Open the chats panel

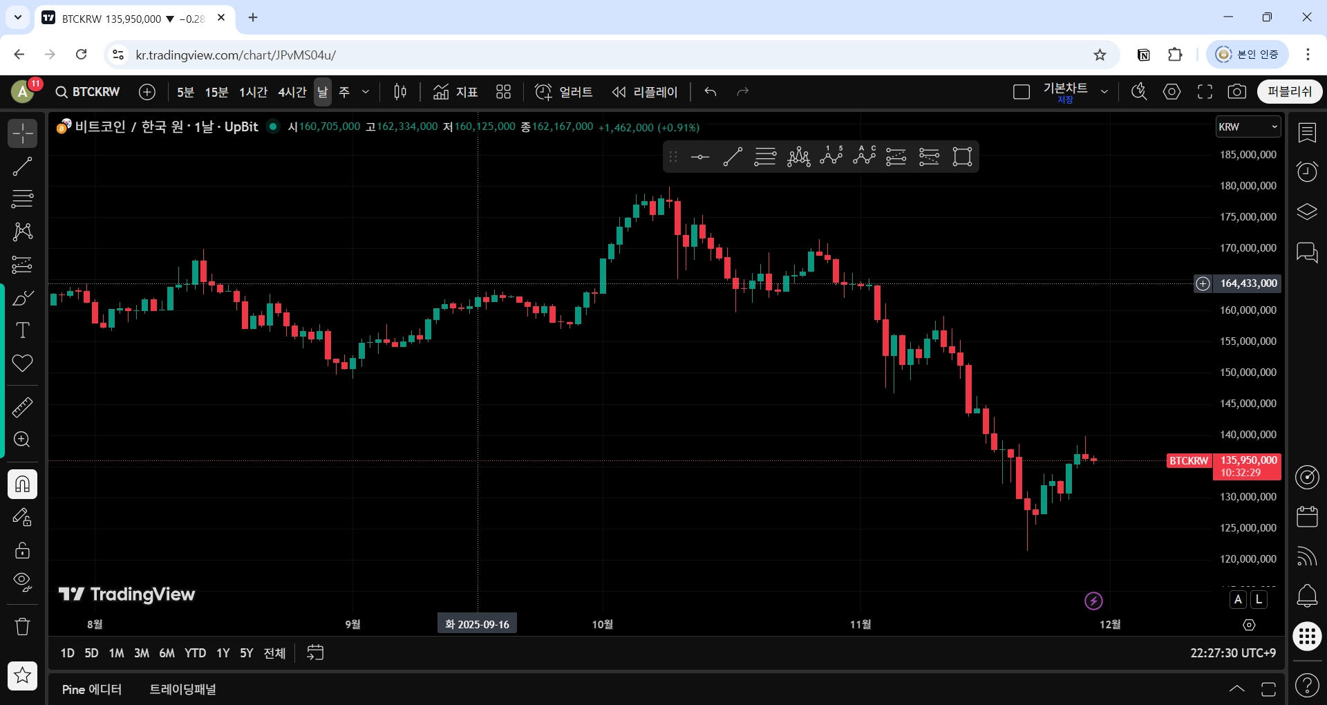[x=1307, y=252]
